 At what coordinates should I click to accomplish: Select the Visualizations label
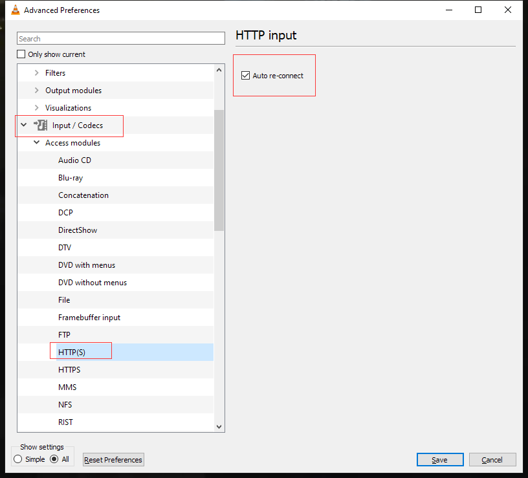tap(68, 108)
